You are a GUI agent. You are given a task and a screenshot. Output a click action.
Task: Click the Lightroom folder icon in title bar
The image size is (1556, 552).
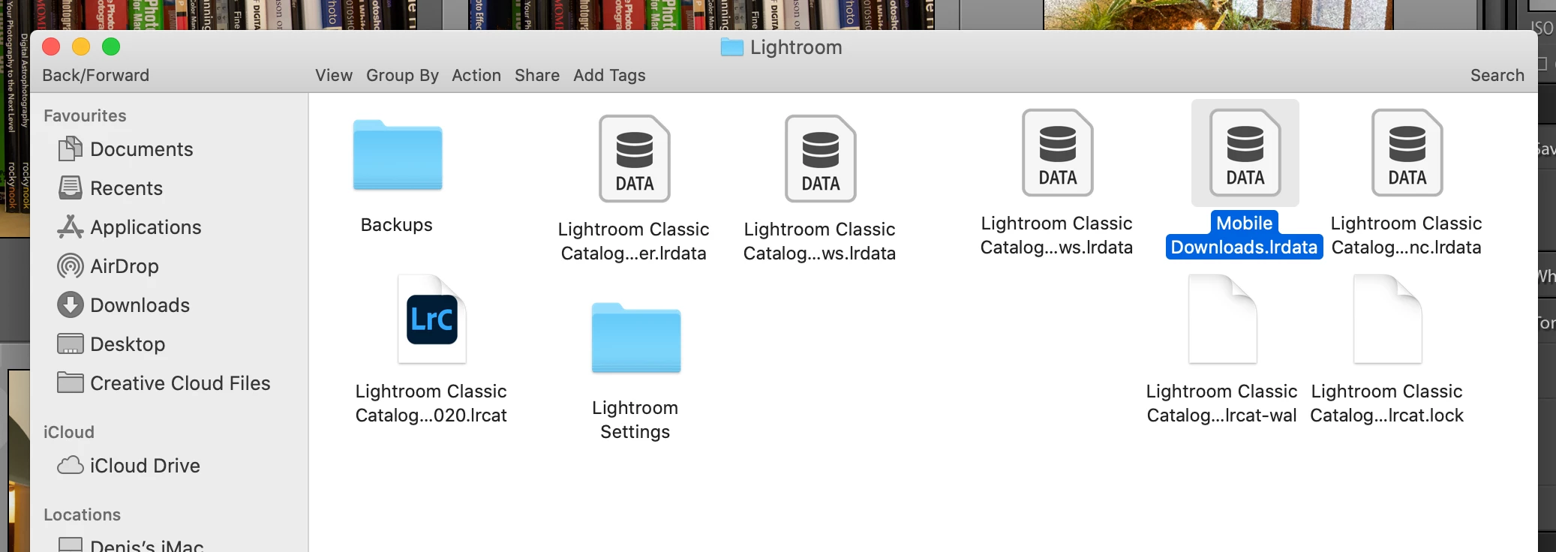pos(732,47)
